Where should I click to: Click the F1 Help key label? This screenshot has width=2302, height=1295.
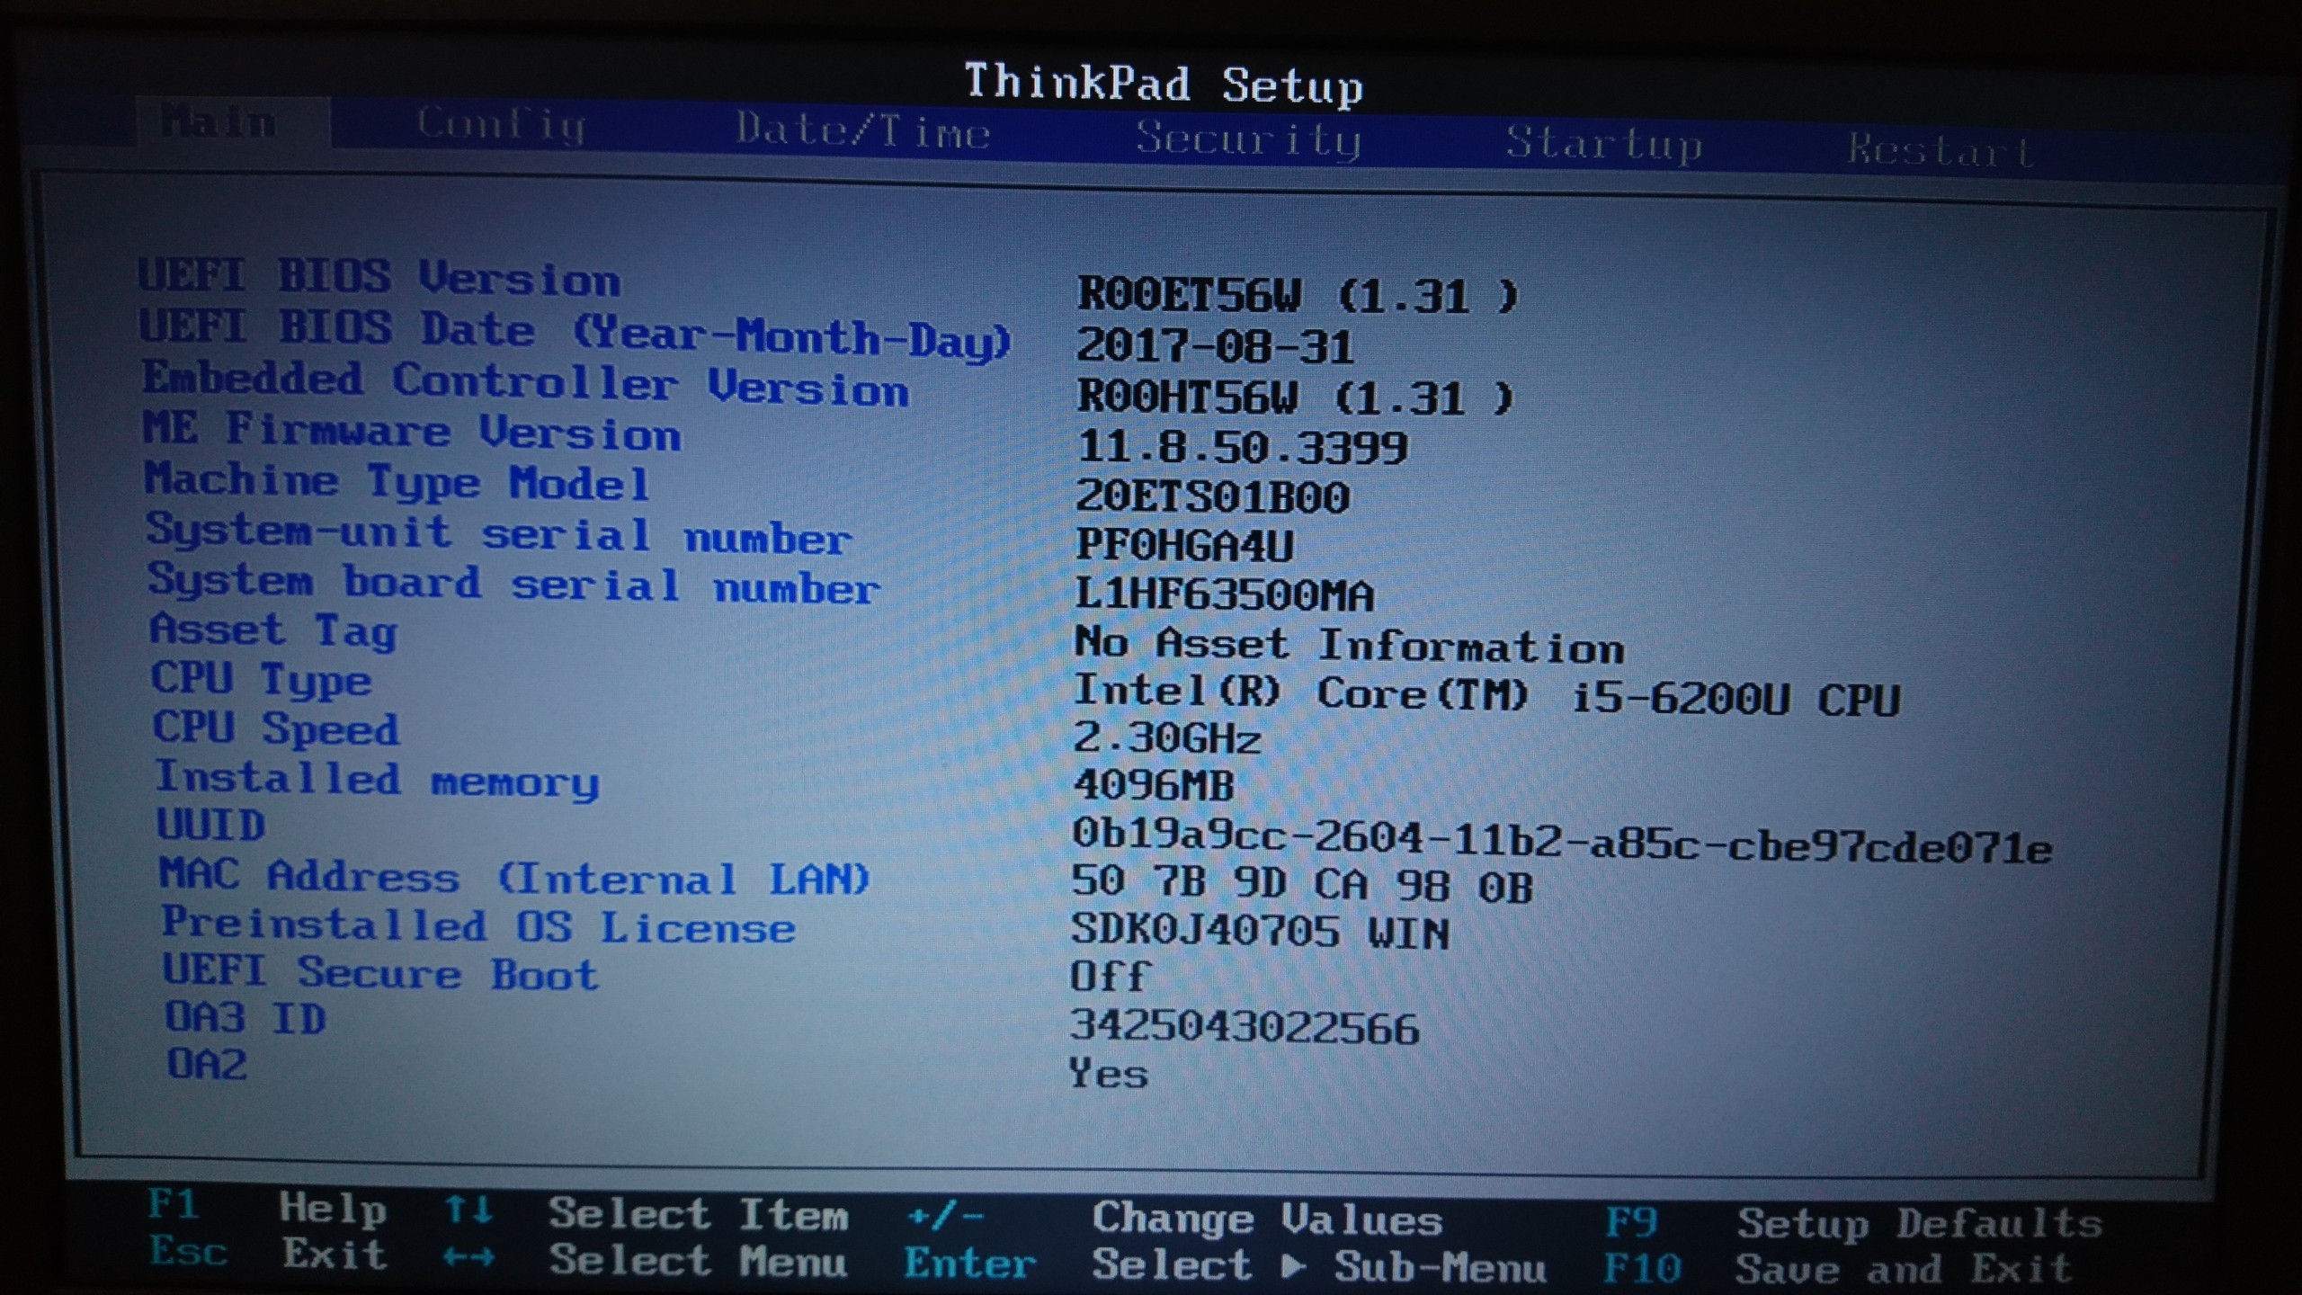click(x=174, y=1204)
